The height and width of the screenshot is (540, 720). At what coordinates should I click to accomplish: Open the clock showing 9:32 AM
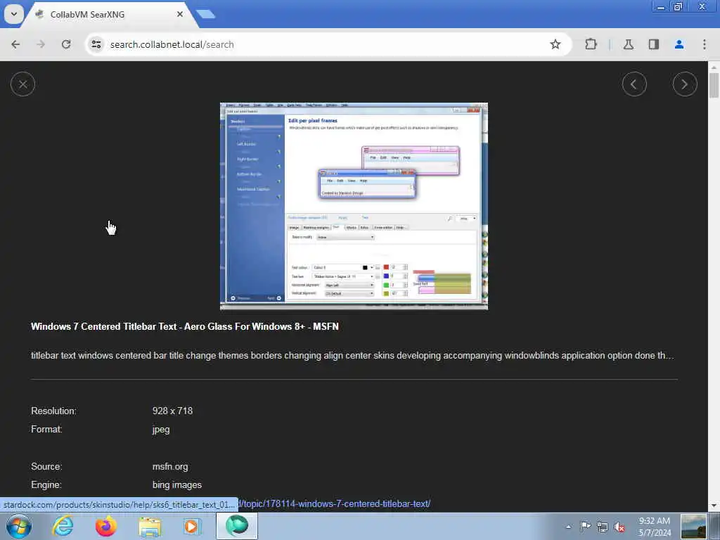coord(655,527)
